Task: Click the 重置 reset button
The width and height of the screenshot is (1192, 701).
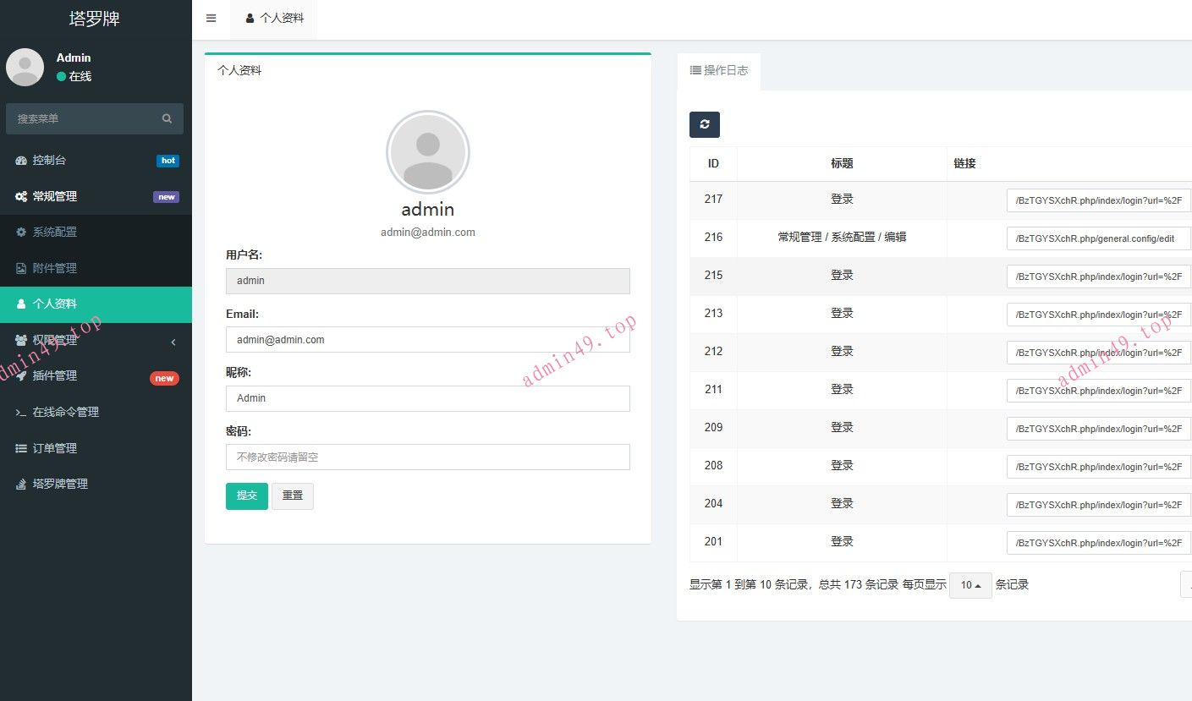Action: pyautogui.click(x=293, y=496)
